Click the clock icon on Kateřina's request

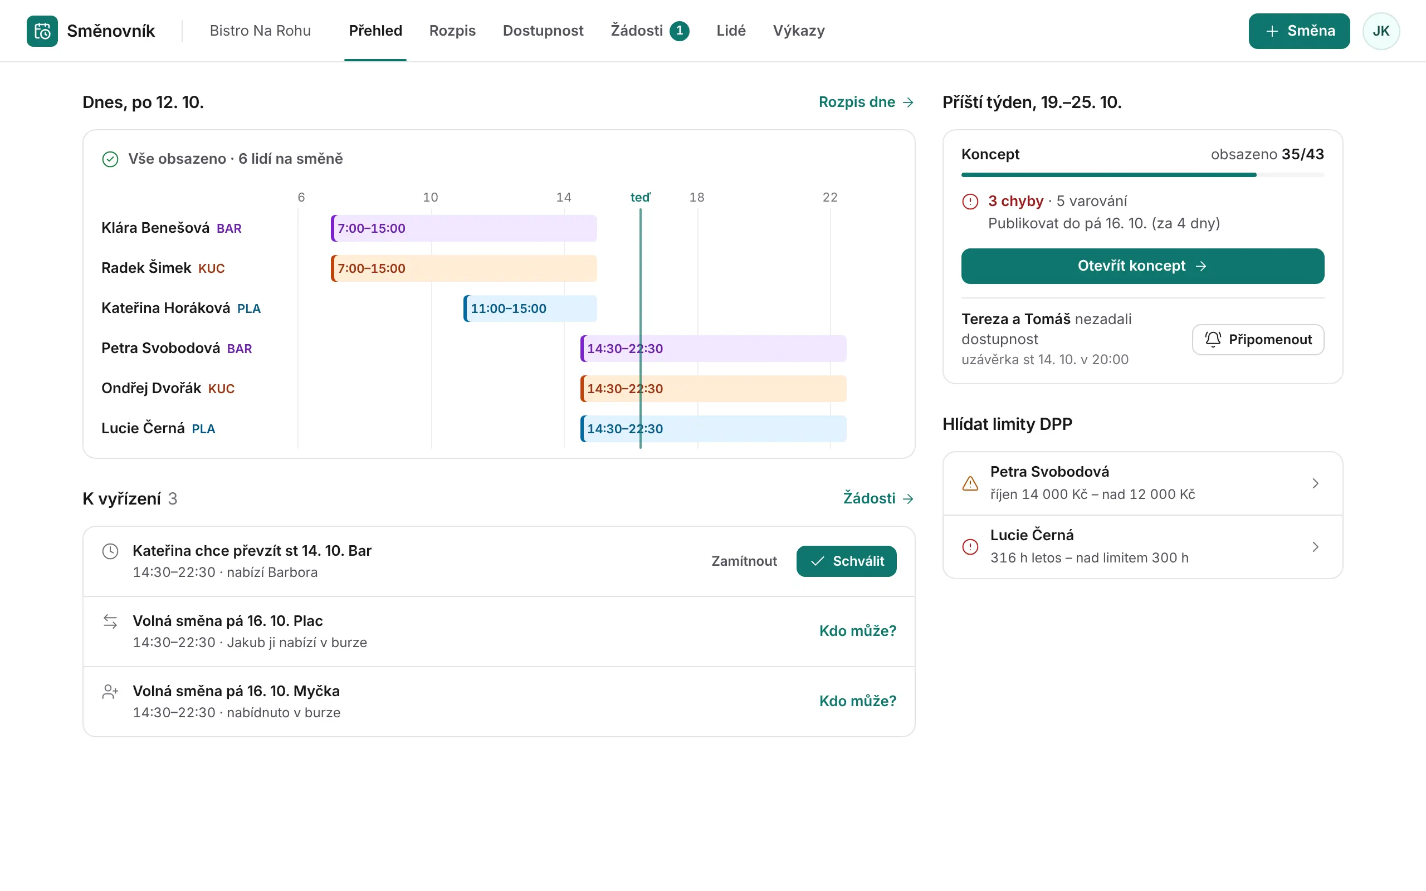tap(110, 551)
